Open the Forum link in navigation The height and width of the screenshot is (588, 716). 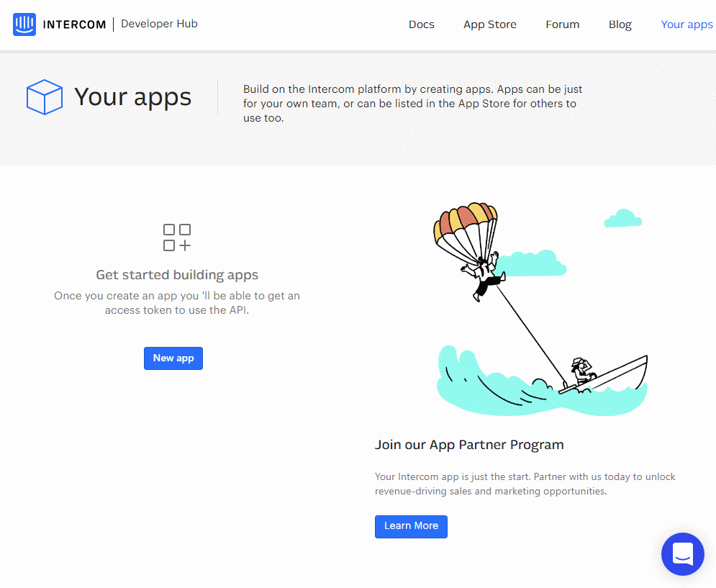coord(562,24)
